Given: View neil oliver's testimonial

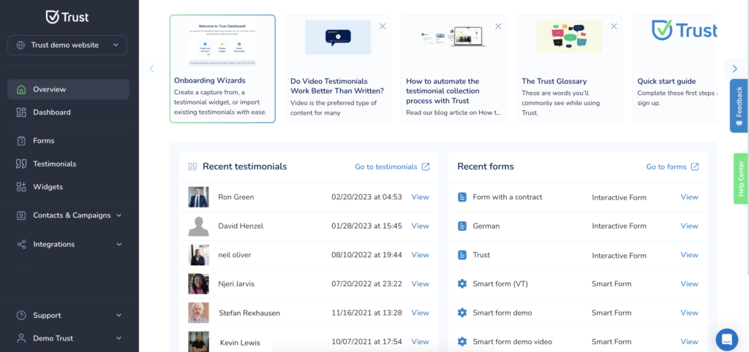Looking at the screenshot, I should [x=421, y=255].
